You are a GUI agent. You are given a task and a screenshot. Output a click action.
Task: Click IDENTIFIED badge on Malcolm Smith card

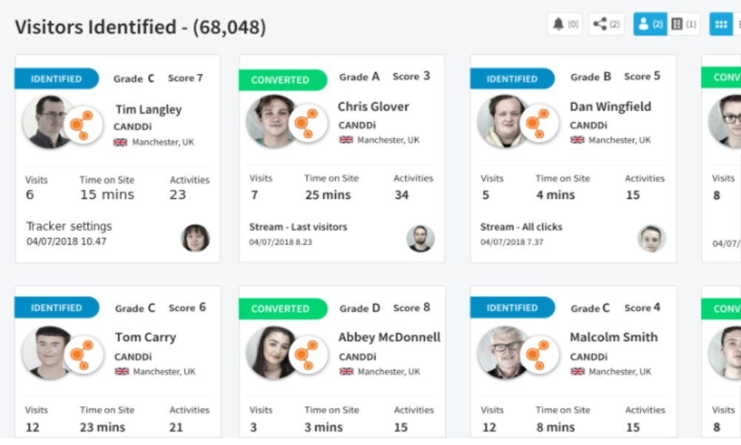click(x=512, y=308)
